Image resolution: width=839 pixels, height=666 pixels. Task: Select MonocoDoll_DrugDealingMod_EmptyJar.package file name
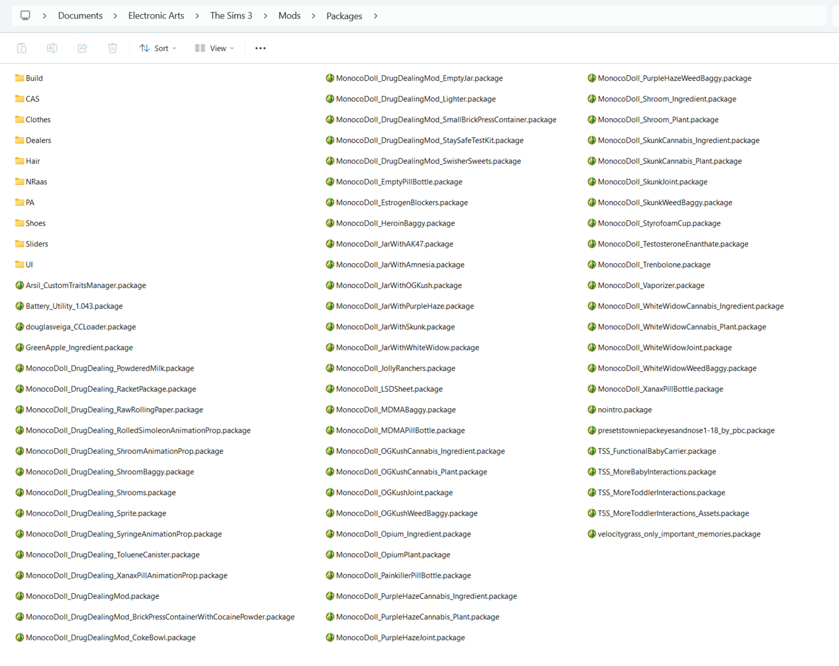point(419,78)
